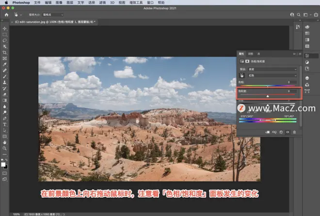Select the Gradient tool
Screen dimensions: 320x216
pyautogui.click(x=4, y=100)
